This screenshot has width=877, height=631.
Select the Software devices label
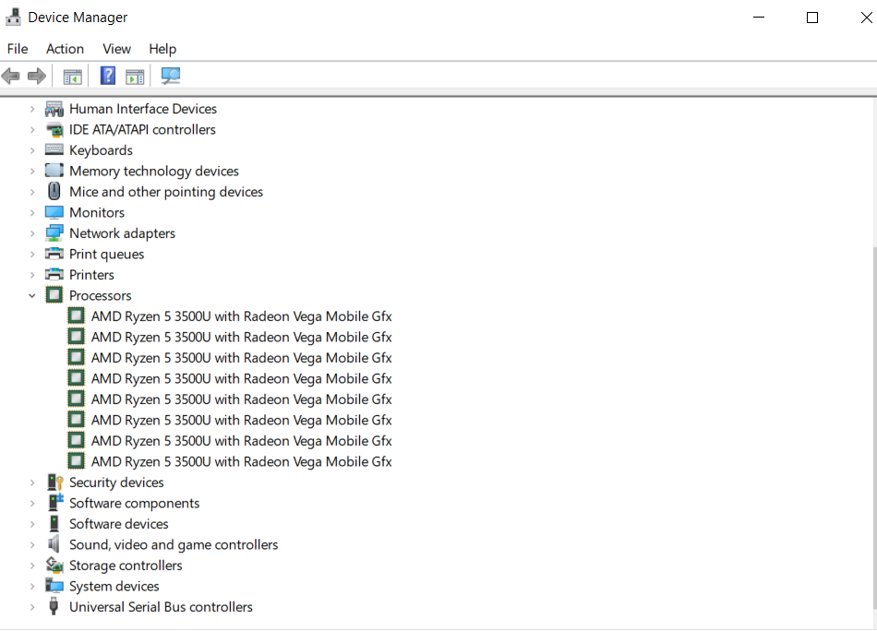pyautogui.click(x=118, y=524)
